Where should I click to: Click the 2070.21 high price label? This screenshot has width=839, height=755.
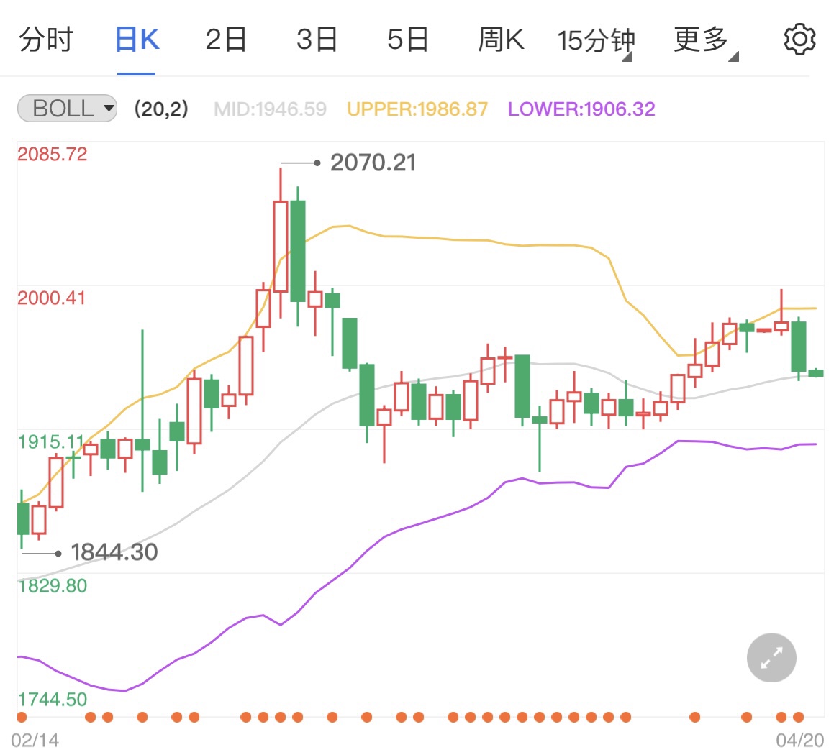point(373,163)
